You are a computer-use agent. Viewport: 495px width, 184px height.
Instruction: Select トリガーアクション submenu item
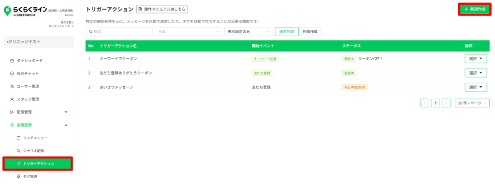38,164
